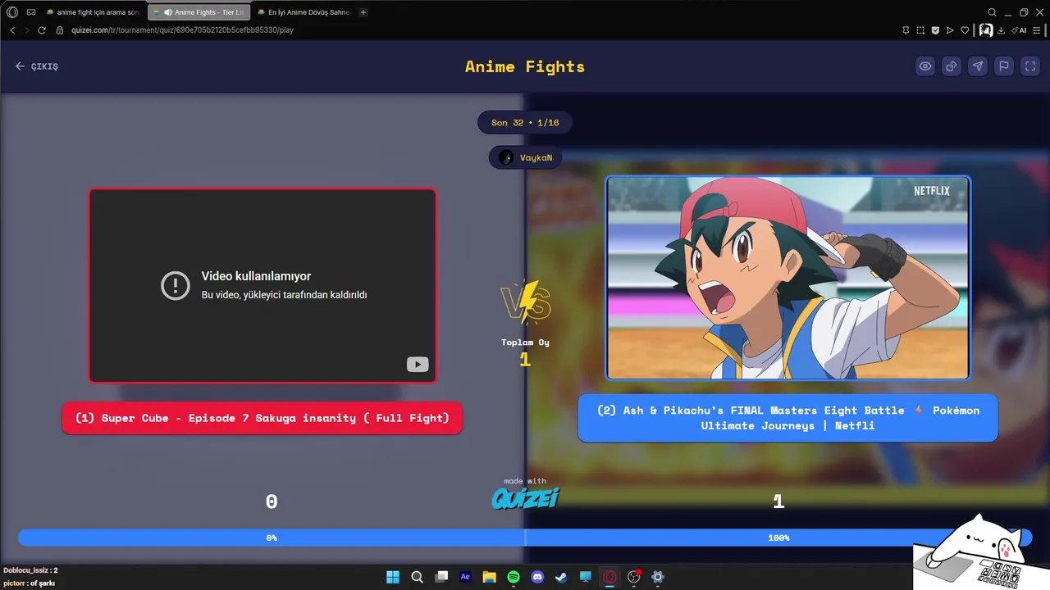Select the removed Super Cube video panel

click(262, 285)
